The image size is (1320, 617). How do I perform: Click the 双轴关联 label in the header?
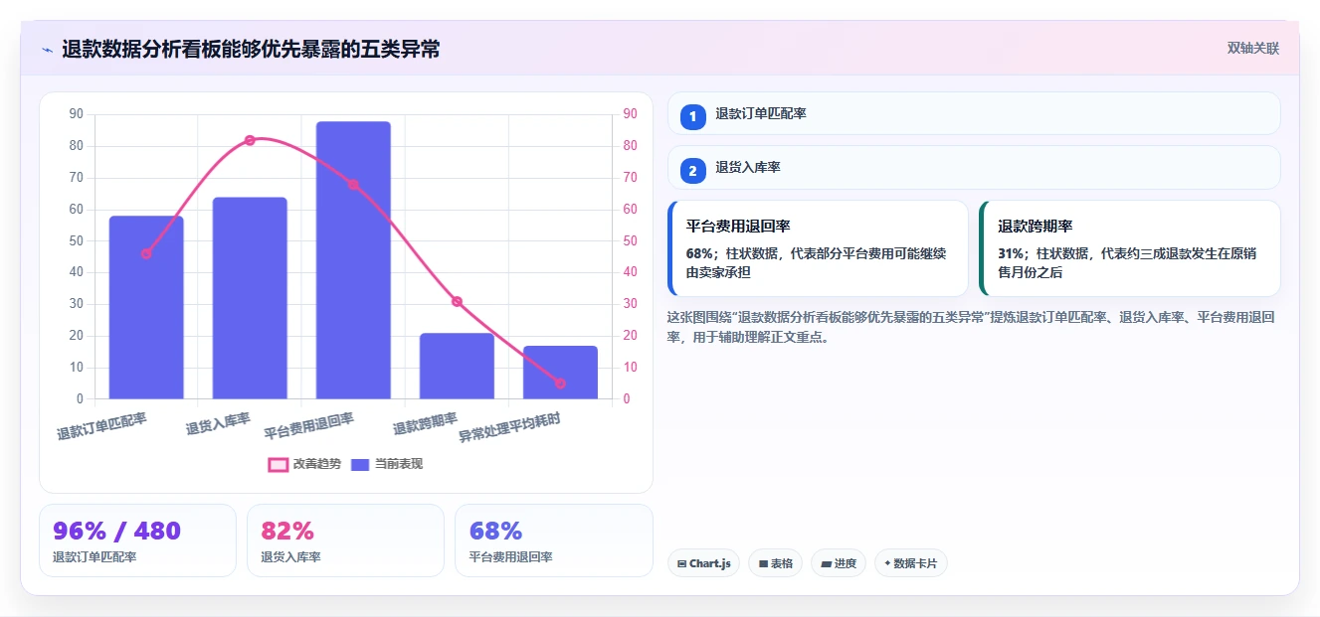pyautogui.click(x=1252, y=48)
